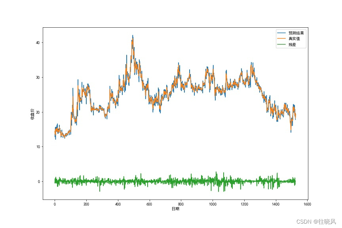The width and height of the screenshot is (342, 228).
Task: Click the orange line swatch in the legend
Action: click(281, 39)
